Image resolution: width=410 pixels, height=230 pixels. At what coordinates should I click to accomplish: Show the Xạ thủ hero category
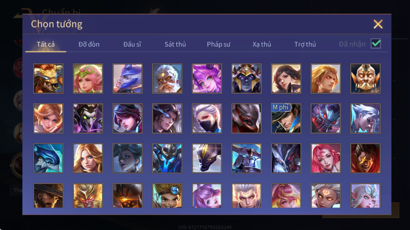click(x=262, y=44)
